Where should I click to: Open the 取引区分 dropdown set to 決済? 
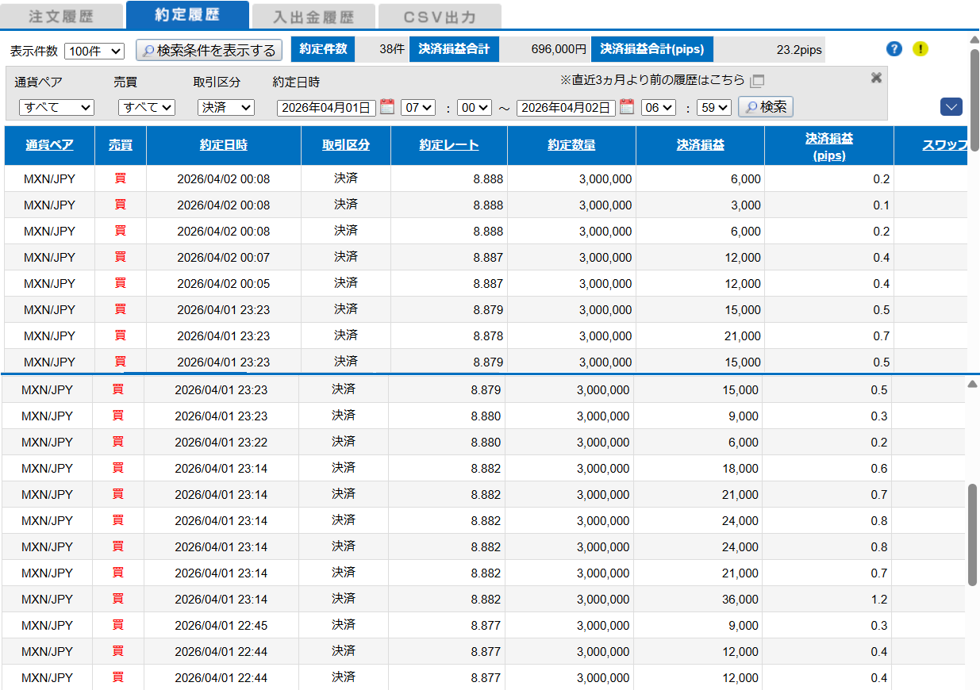225,107
